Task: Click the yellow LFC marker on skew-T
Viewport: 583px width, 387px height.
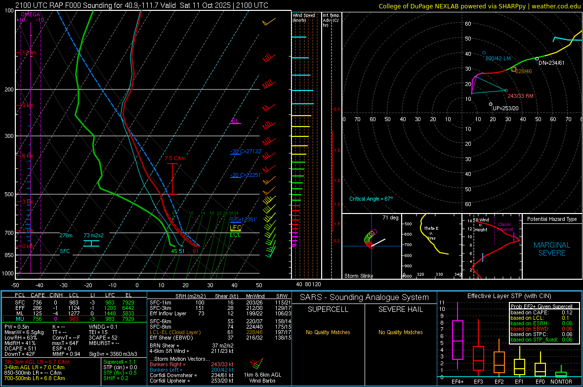Action: pyautogui.click(x=235, y=228)
